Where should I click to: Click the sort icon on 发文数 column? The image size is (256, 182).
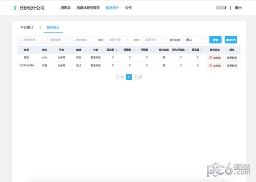[x=117, y=49]
